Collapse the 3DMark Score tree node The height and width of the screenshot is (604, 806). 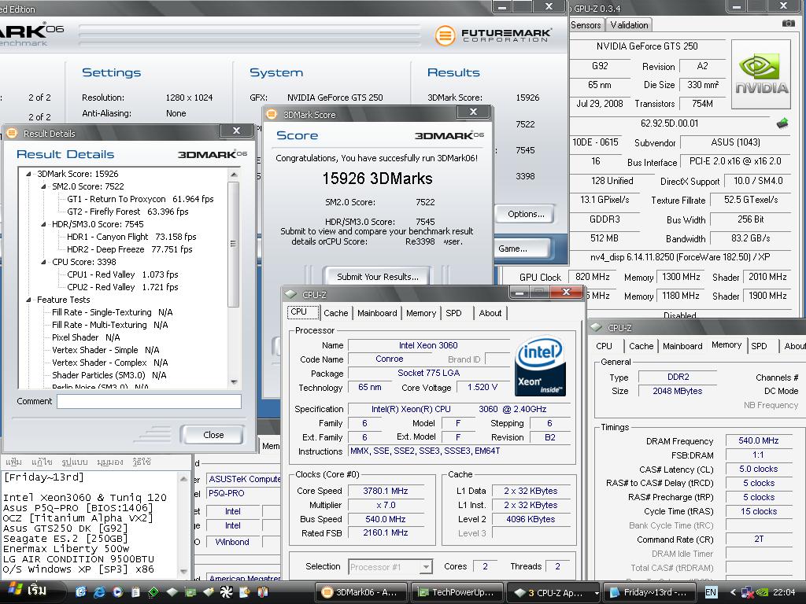tap(29, 174)
